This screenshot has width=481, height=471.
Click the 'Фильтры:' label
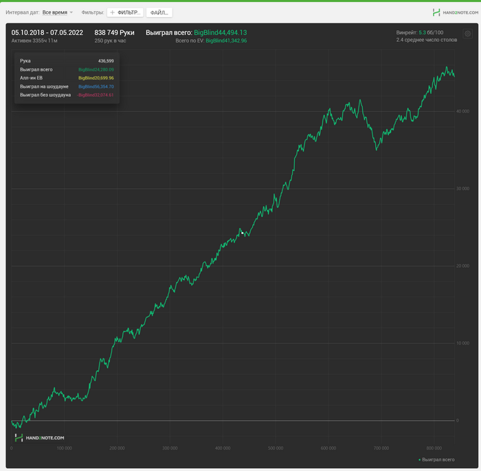(x=93, y=12)
